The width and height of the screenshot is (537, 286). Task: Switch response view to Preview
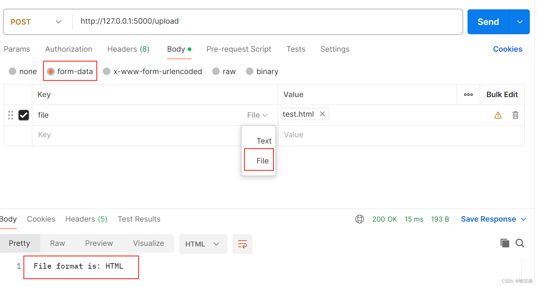coord(99,243)
